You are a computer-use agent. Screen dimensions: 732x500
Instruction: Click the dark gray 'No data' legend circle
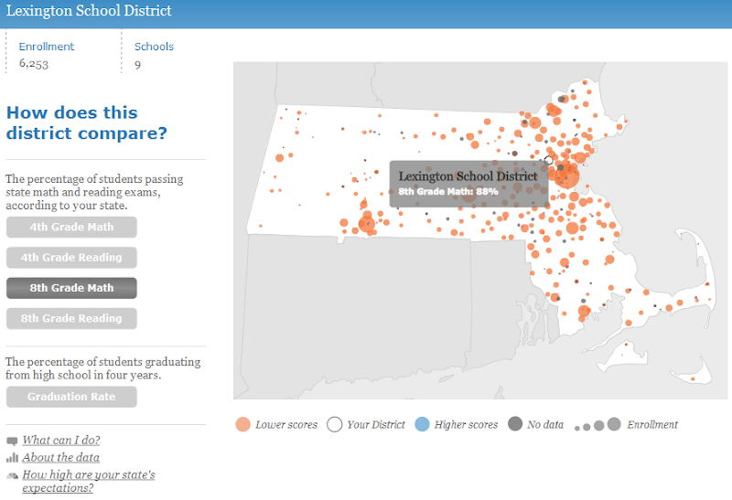point(515,424)
